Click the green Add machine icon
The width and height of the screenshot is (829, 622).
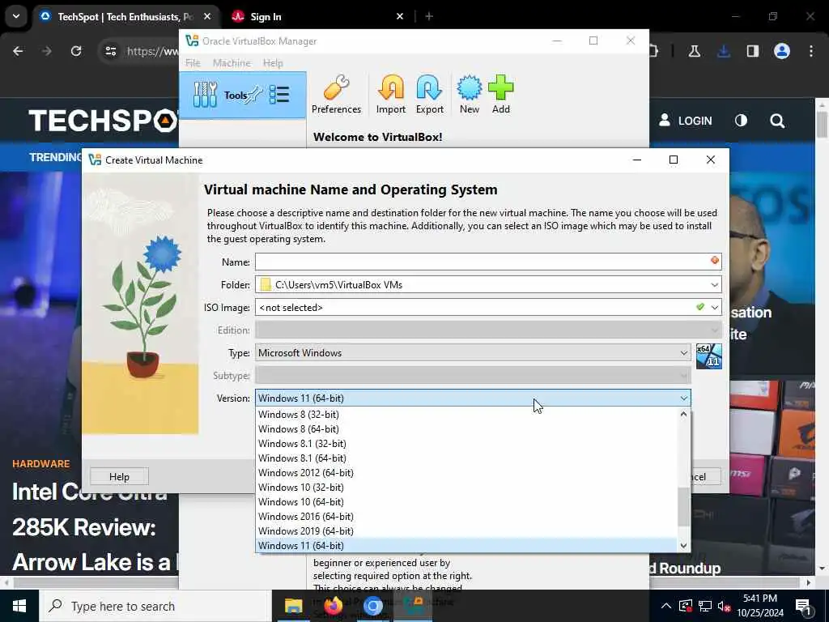pos(500,95)
